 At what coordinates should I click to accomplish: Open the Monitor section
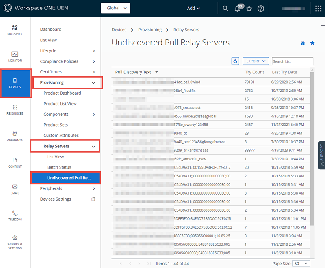click(x=15, y=56)
